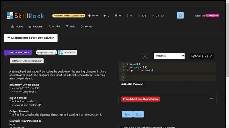This screenshot has height=128, width=229.
Task: Click the Logout arrow icon
Action: tap(82, 26)
